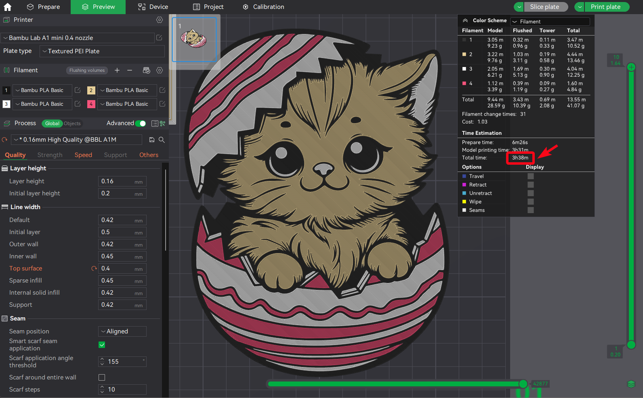Toggle display of Unretract points

tap(531, 193)
